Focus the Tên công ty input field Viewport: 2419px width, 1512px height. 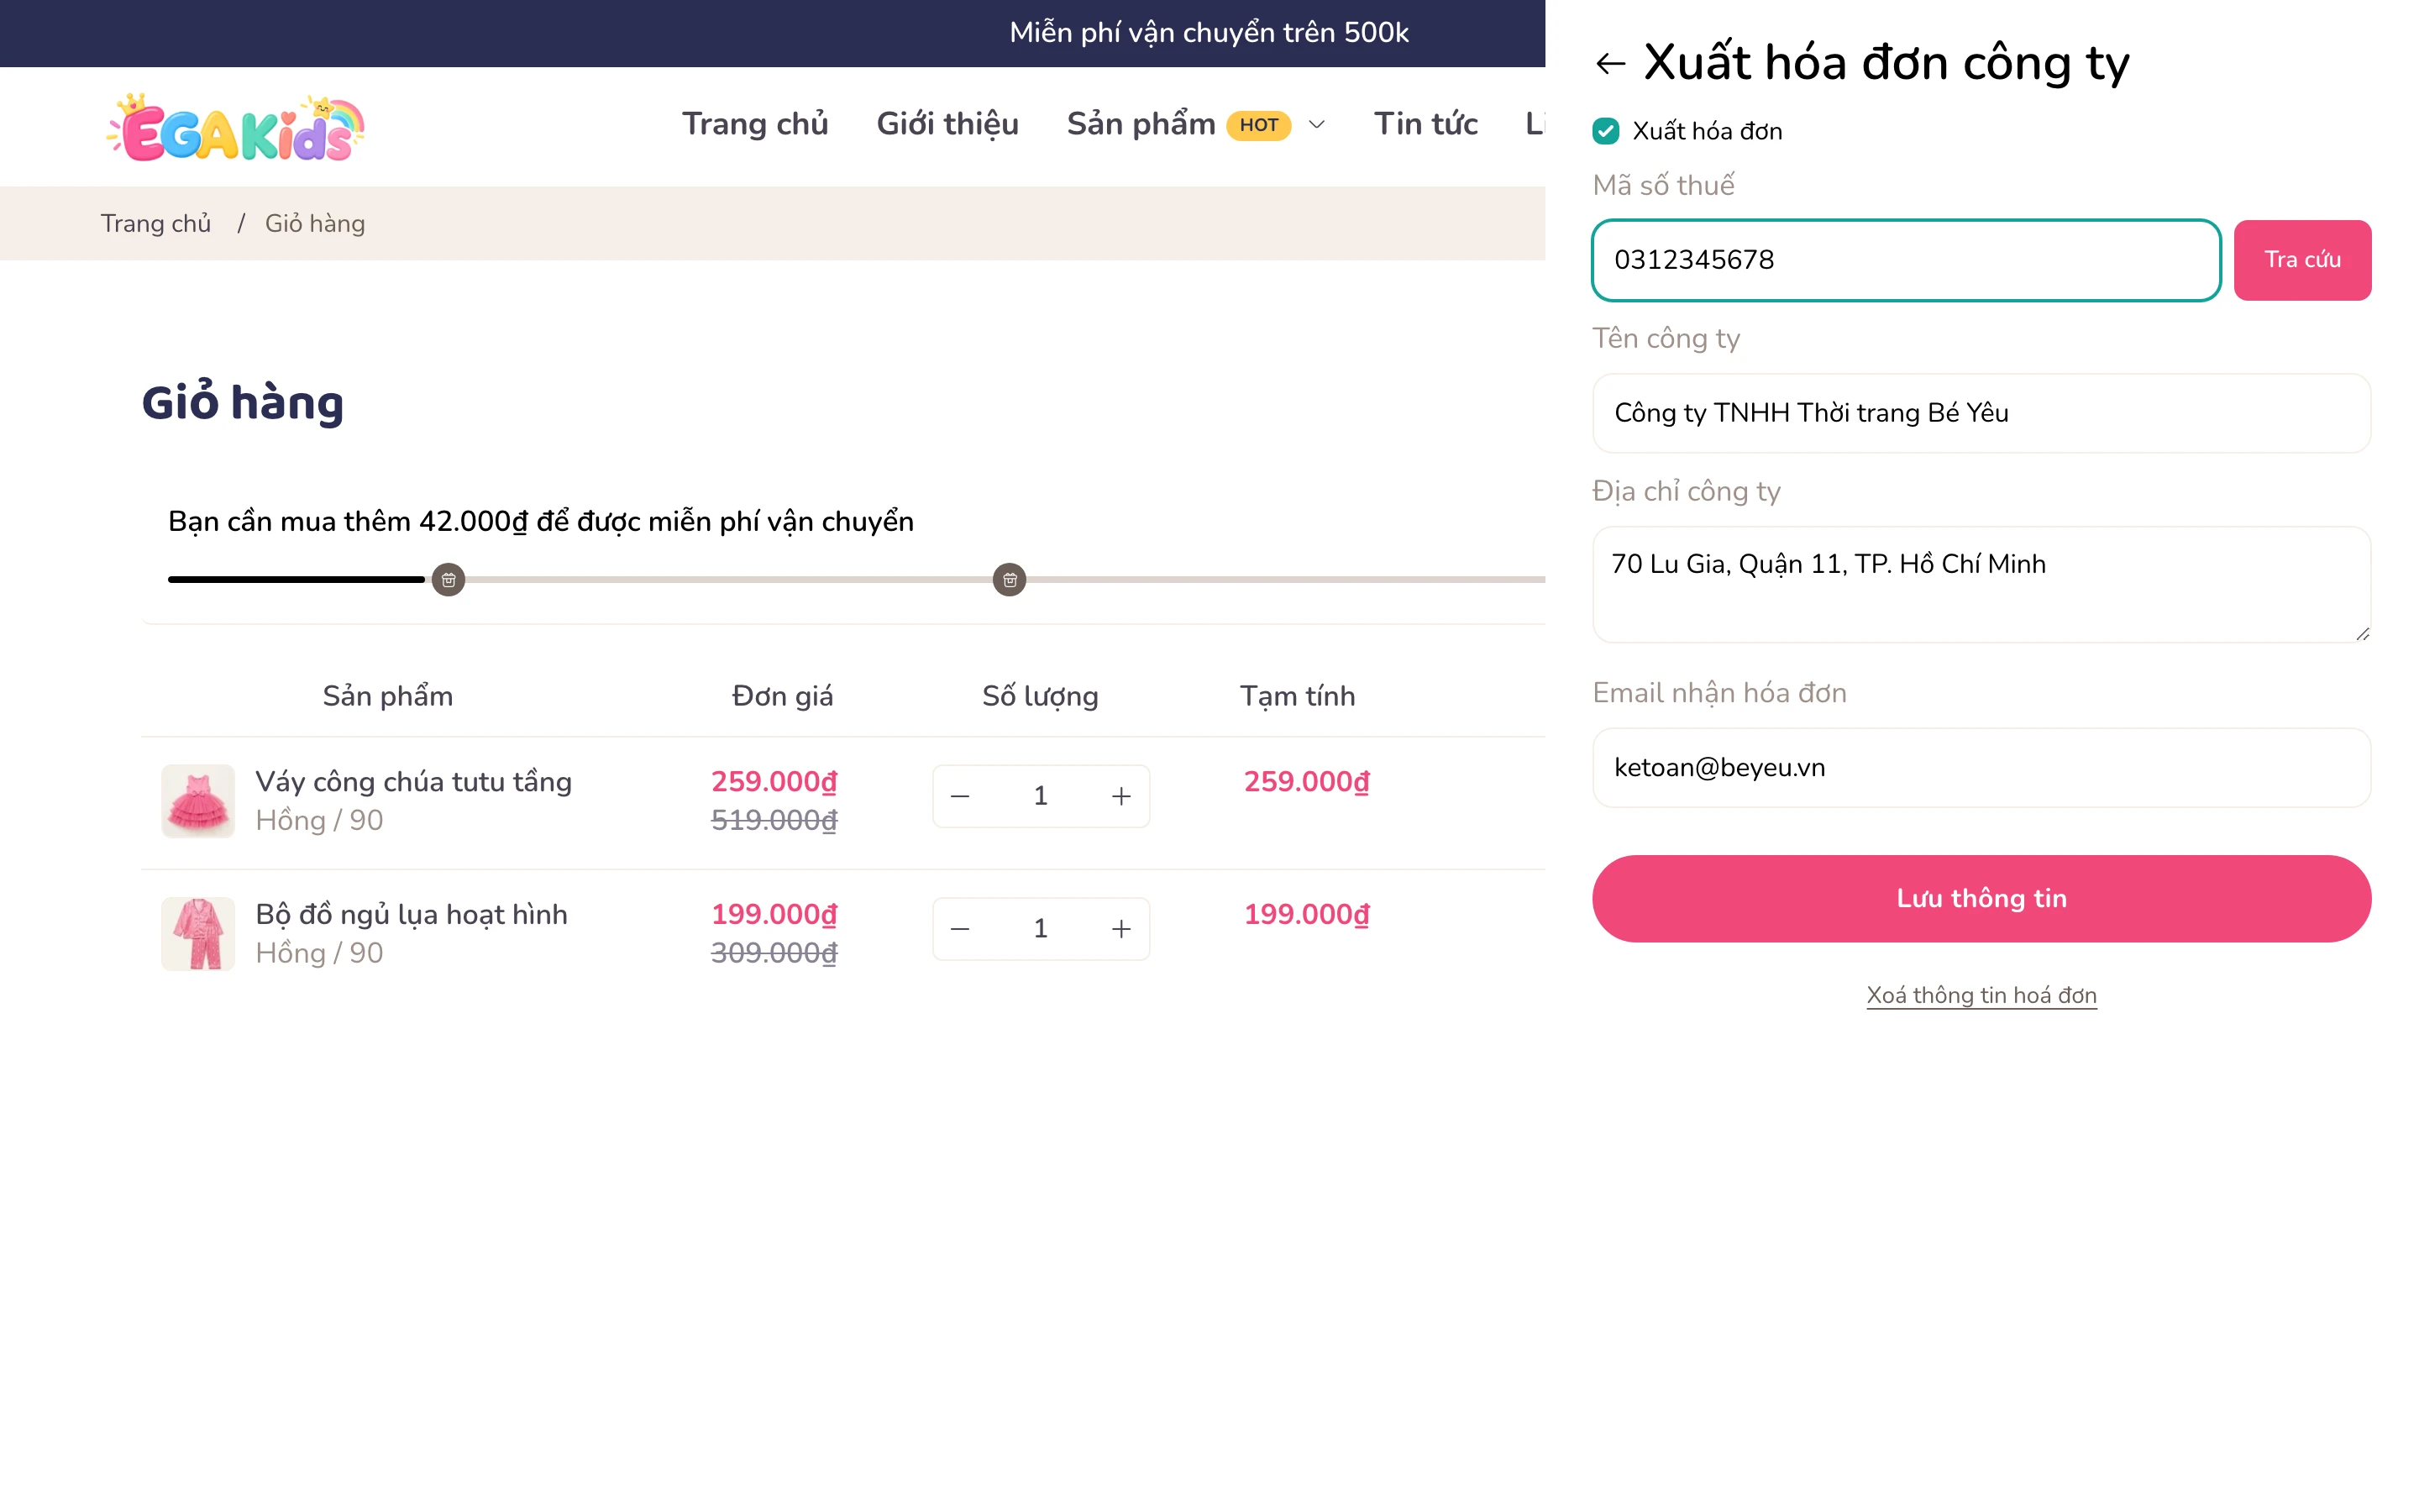1981,413
